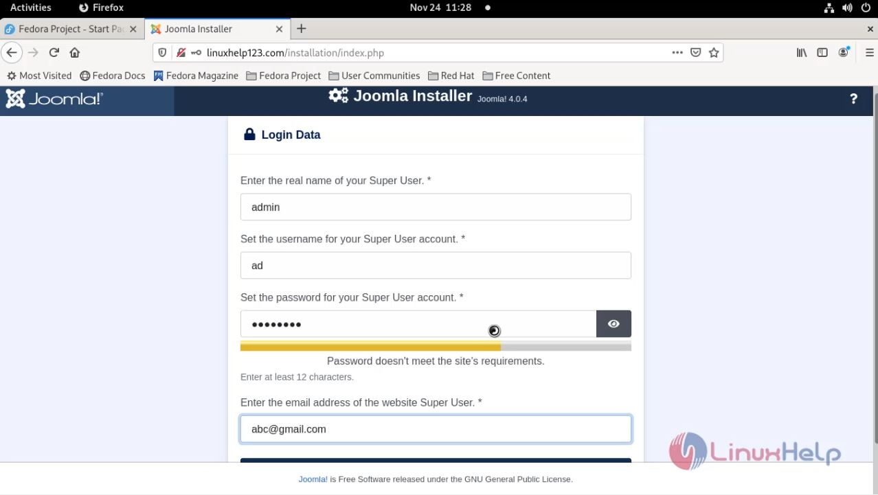Close the Firefox window with X
The image size is (878, 495).
[x=870, y=29]
